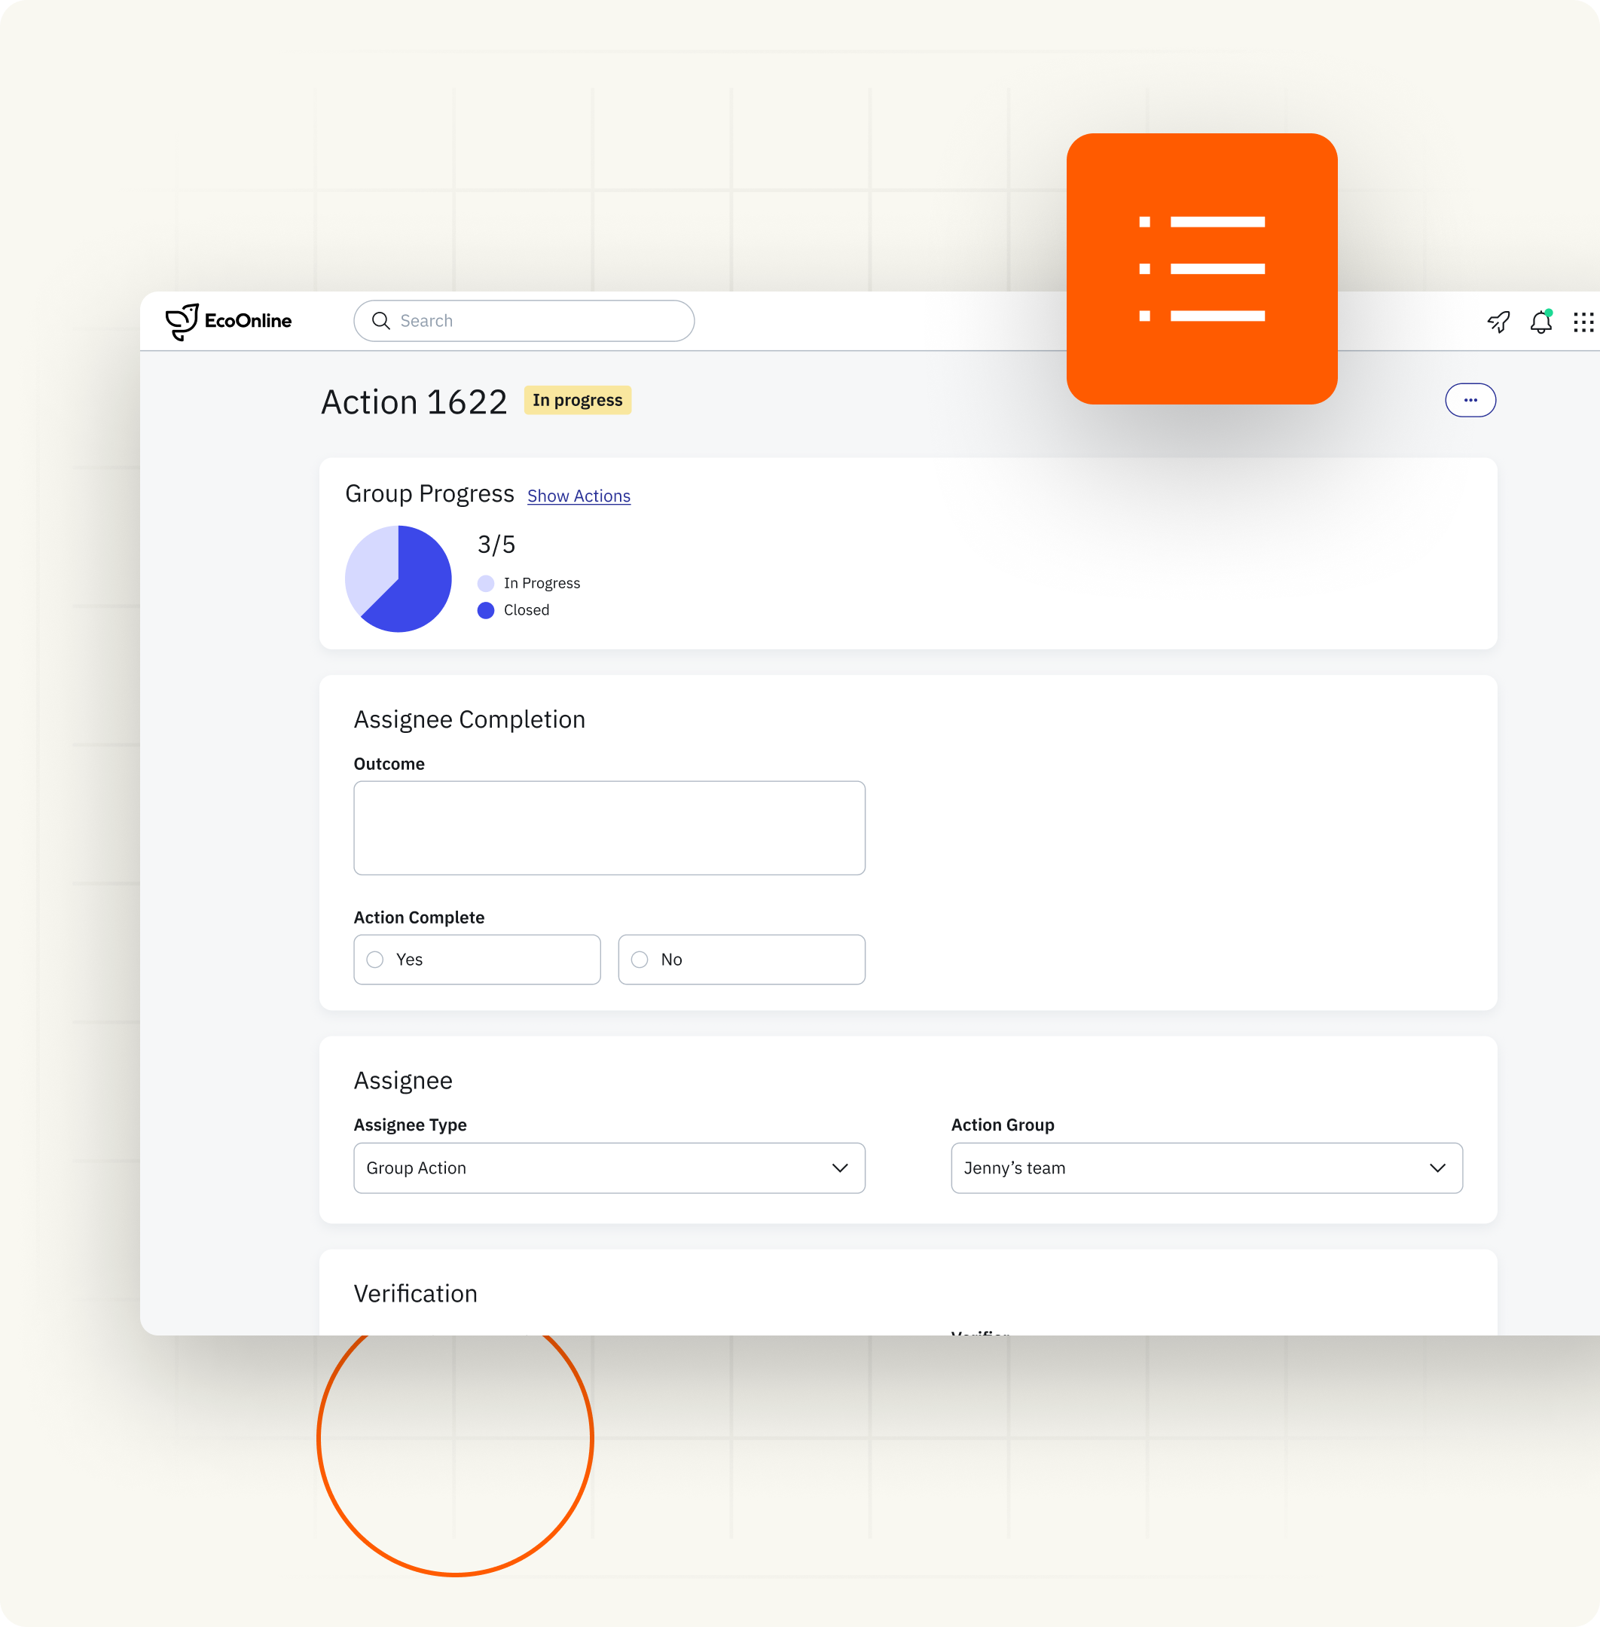Open the Group Action combo box
The height and width of the screenshot is (1627, 1600).
click(588, 1168)
